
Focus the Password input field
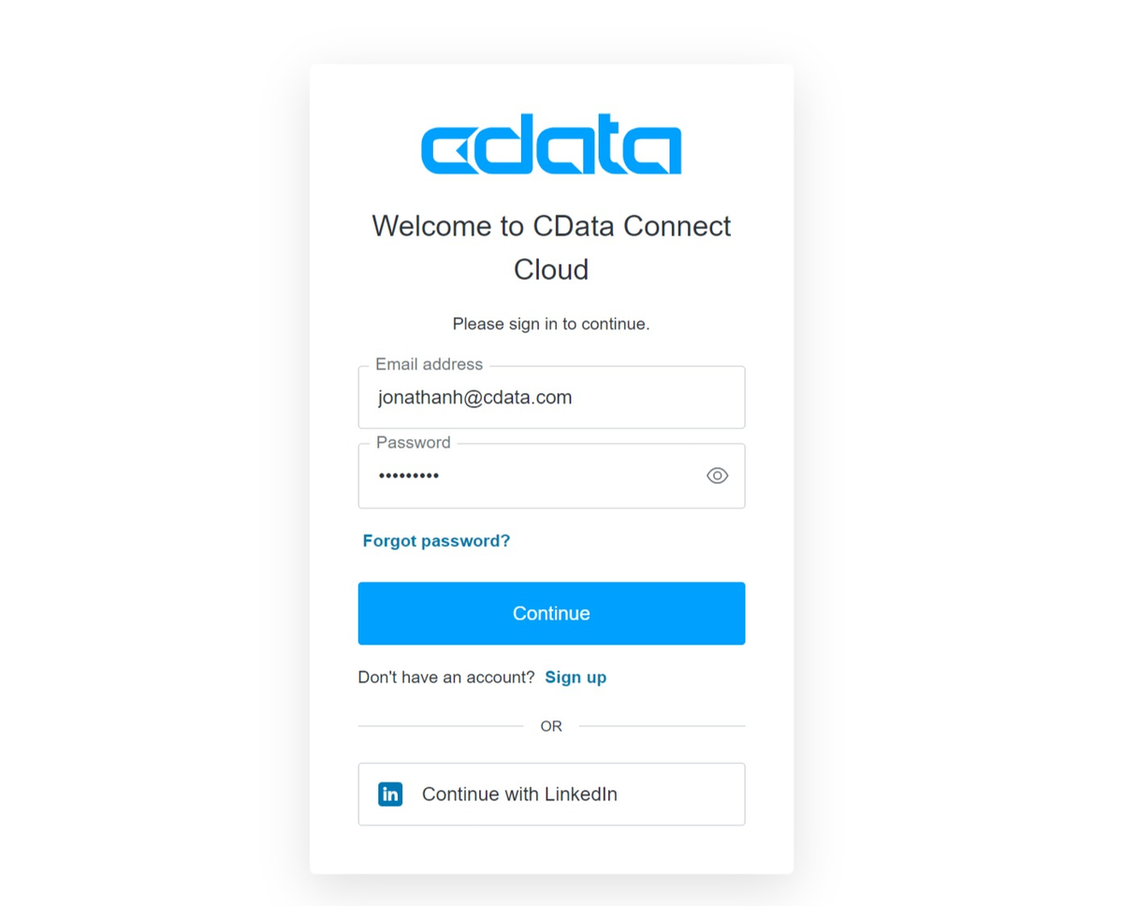point(551,475)
